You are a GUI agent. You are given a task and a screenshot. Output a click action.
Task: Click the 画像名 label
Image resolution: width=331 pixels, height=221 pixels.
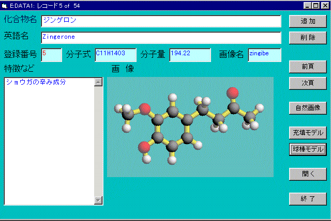231,54
